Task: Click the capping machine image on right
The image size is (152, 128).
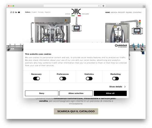Action: (x=118, y=33)
